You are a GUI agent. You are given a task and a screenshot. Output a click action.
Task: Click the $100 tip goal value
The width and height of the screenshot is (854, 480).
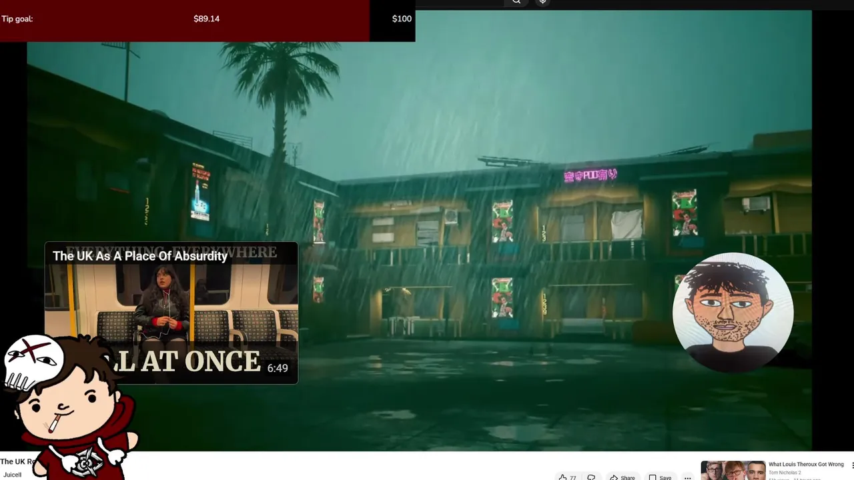click(402, 19)
